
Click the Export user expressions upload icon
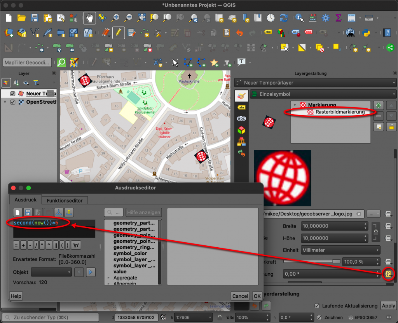tap(69, 212)
